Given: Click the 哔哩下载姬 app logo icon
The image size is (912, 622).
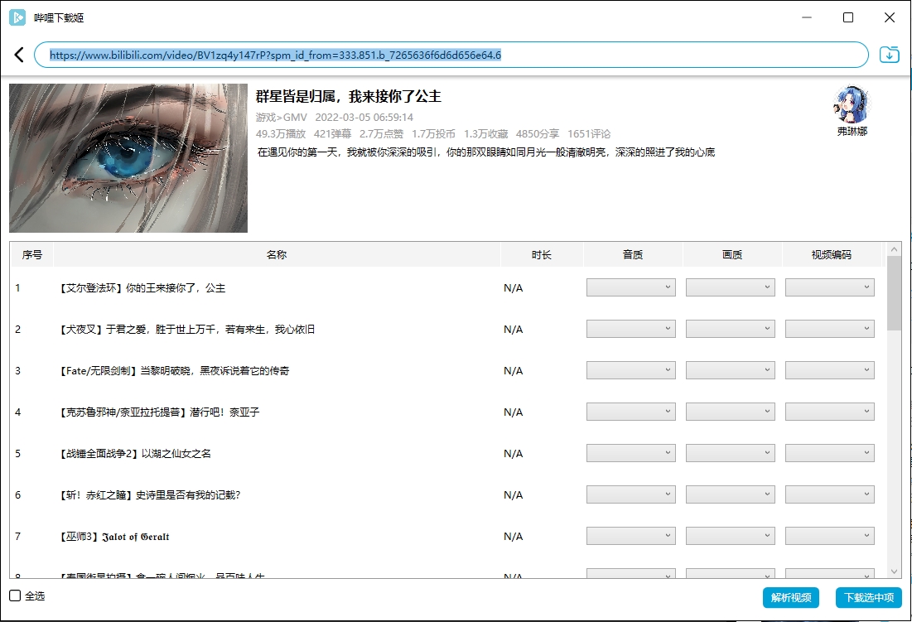Looking at the screenshot, I should tap(17, 17).
